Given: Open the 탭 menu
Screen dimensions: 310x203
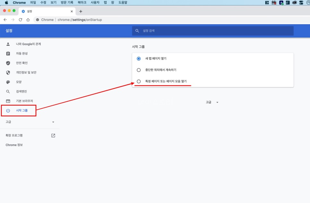Looking at the screenshot, I should tap(105, 2).
